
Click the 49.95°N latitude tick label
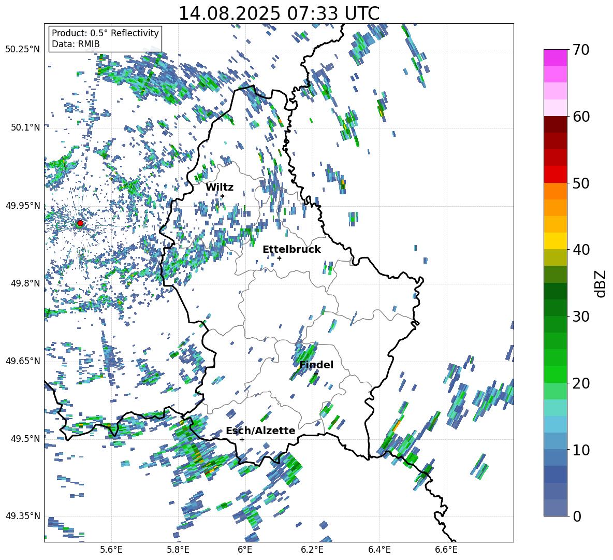click(23, 205)
